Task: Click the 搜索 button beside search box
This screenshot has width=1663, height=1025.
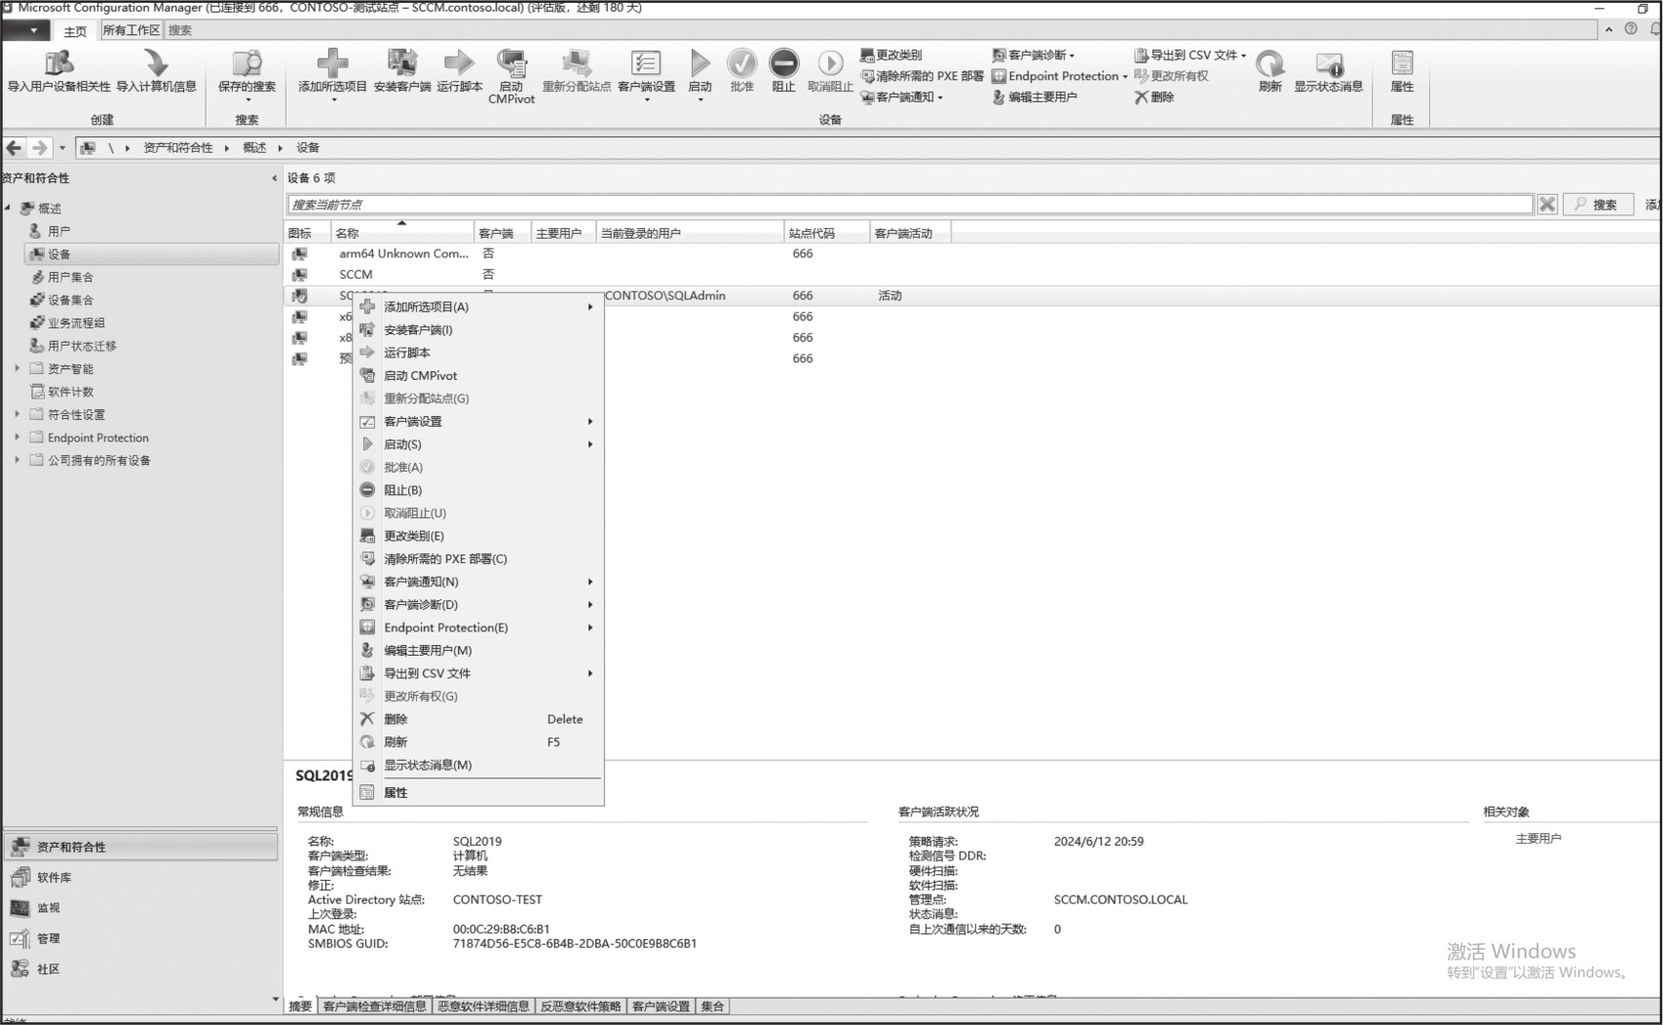Action: 1598,205
